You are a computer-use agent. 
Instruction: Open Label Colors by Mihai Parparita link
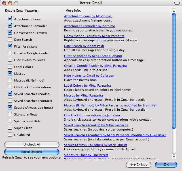click(x=87, y=85)
